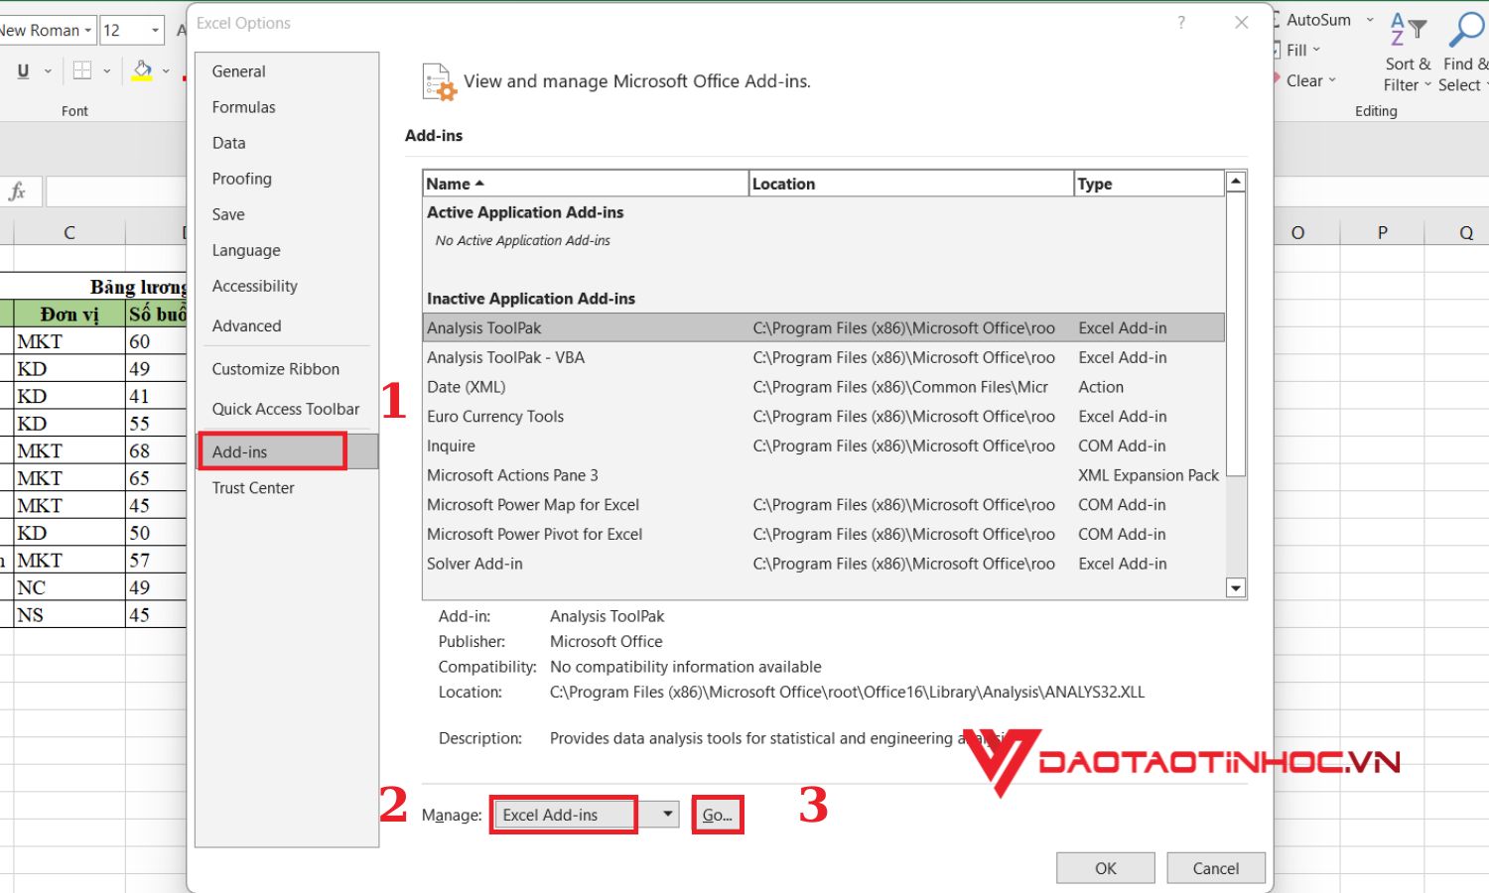1489x893 pixels.
Task: Open the Manage Excel Add-ins dropdown
Action: (x=668, y=815)
